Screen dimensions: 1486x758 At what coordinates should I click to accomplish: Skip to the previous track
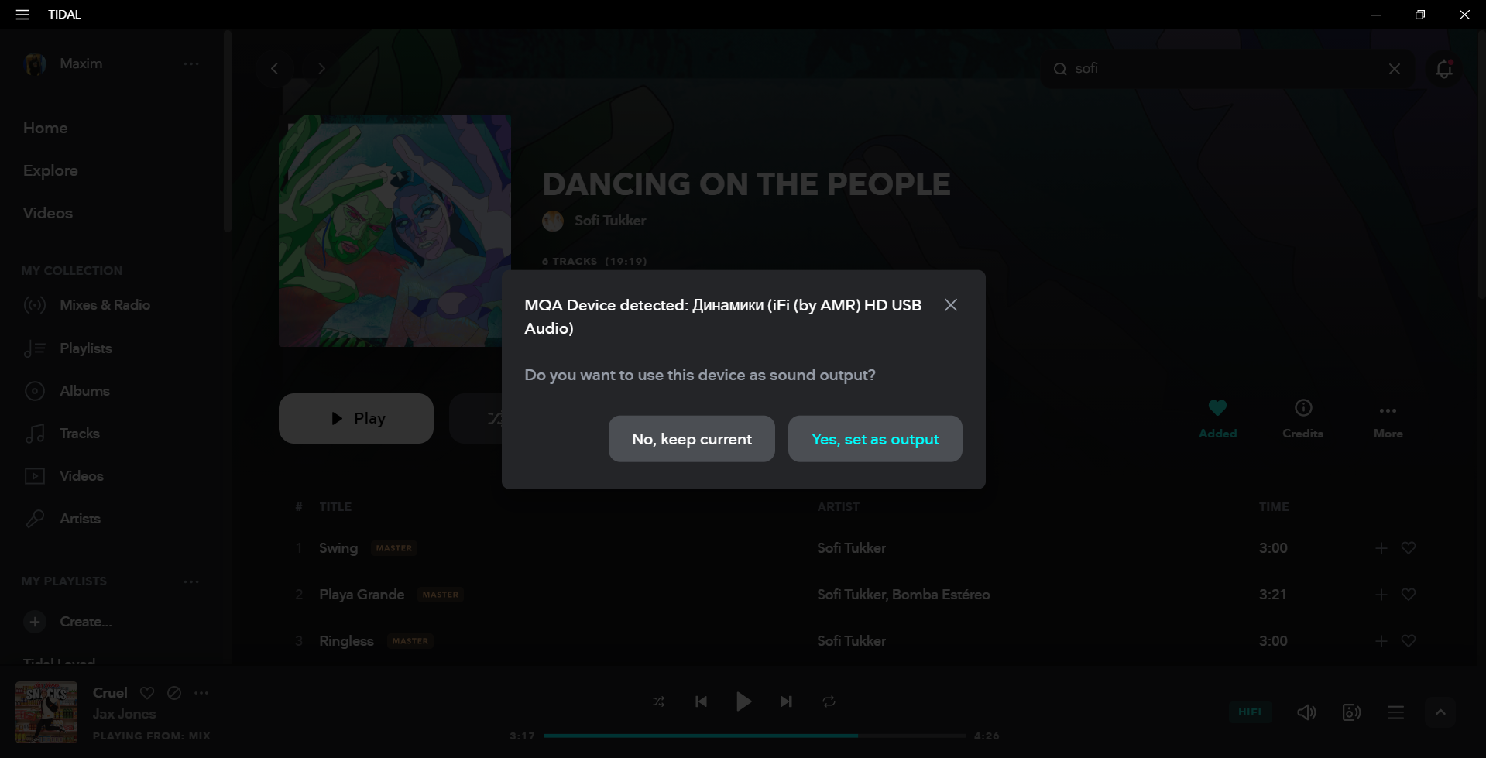coord(701,701)
